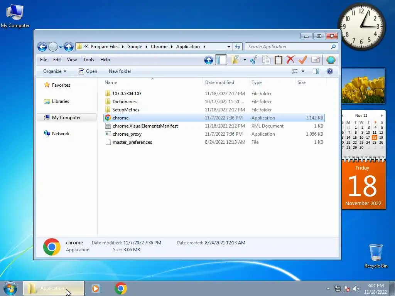
Task: Click the blue Up arrow next to address bar
Action: tap(69, 47)
